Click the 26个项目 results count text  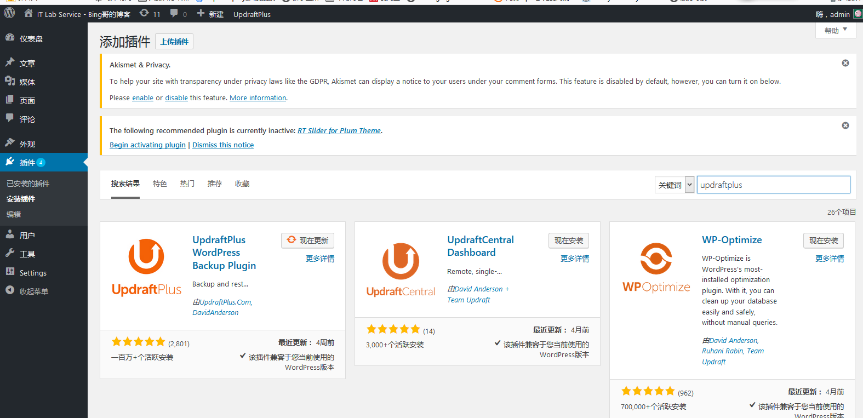pyautogui.click(x=841, y=212)
